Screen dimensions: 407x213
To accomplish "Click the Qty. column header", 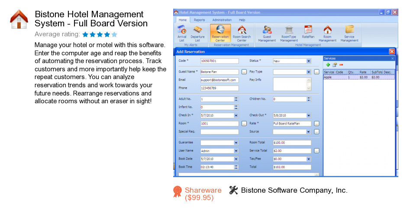I will [353, 72].
